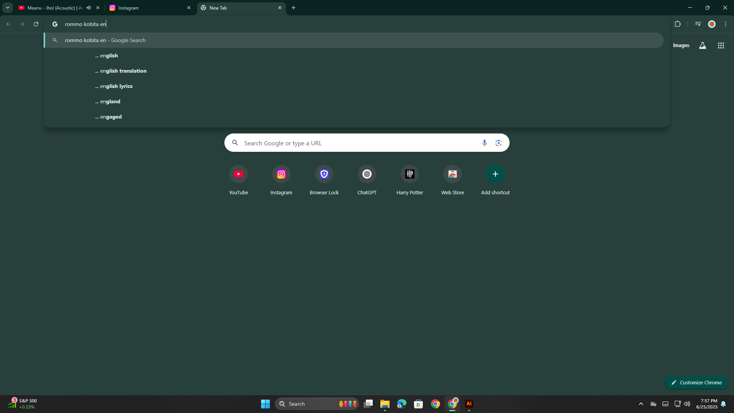The height and width of the screenshot is (413, 734).
Task: Open the volume speaker tray icon
Action: (687, 404)
